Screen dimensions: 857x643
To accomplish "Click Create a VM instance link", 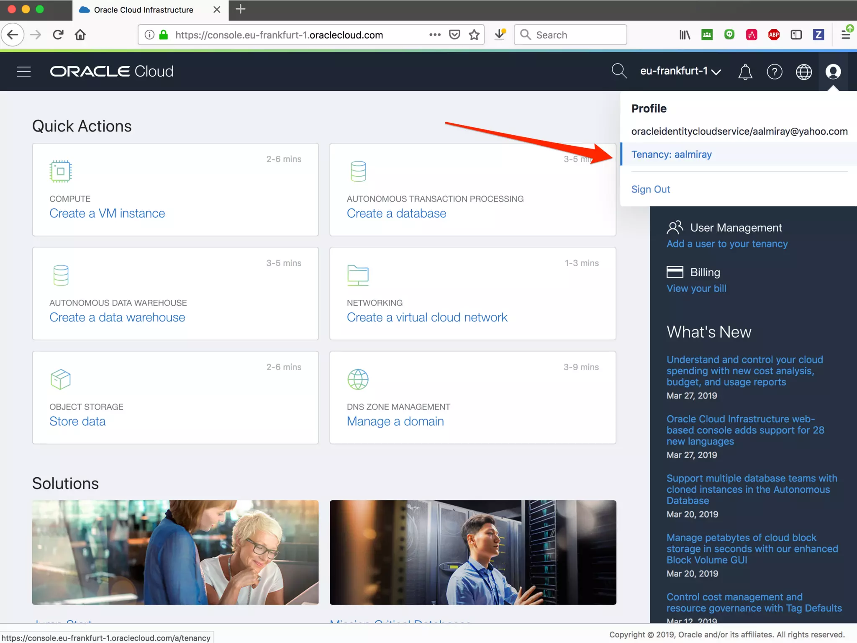I will tap(107, 213).
